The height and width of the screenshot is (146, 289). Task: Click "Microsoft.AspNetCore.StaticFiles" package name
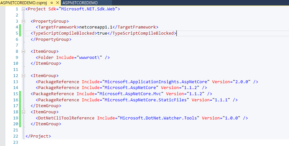(146, 100)
